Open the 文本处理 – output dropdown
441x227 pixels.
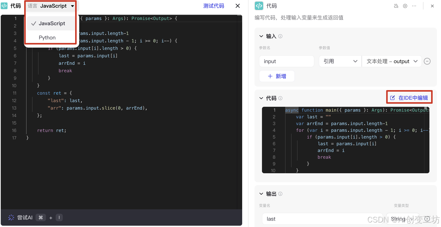point(392,61)
